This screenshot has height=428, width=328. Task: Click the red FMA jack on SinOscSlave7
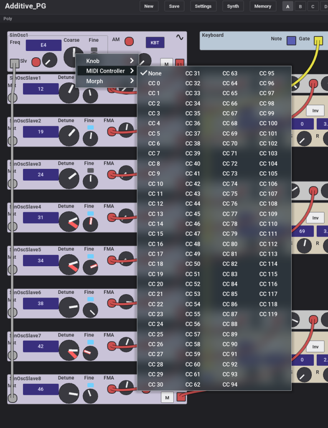[x=112, y=346]
